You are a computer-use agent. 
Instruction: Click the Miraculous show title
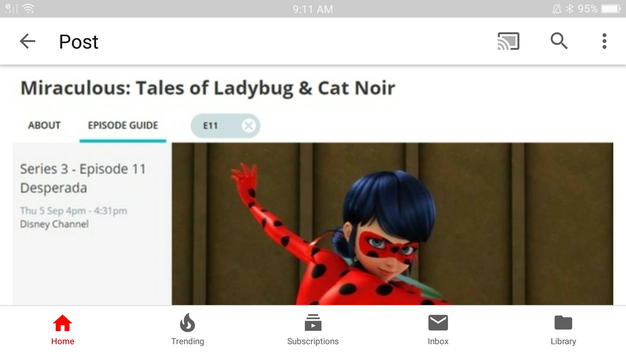[x=208, y=88]
